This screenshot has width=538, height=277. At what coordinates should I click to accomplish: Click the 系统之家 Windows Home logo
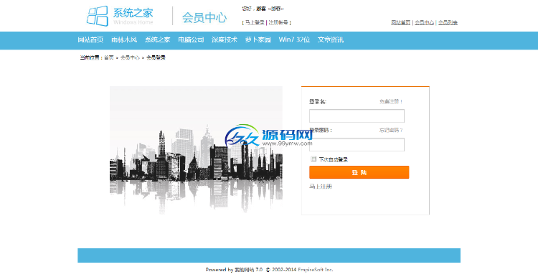point(120,16)
